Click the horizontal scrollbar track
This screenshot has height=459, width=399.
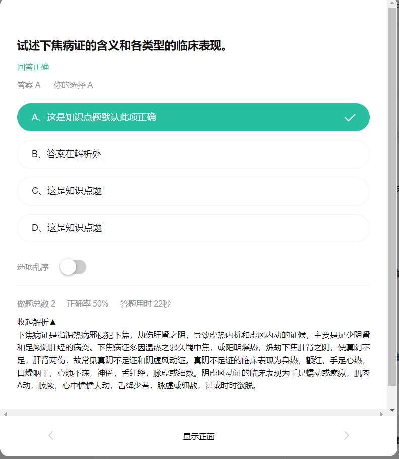193,414
